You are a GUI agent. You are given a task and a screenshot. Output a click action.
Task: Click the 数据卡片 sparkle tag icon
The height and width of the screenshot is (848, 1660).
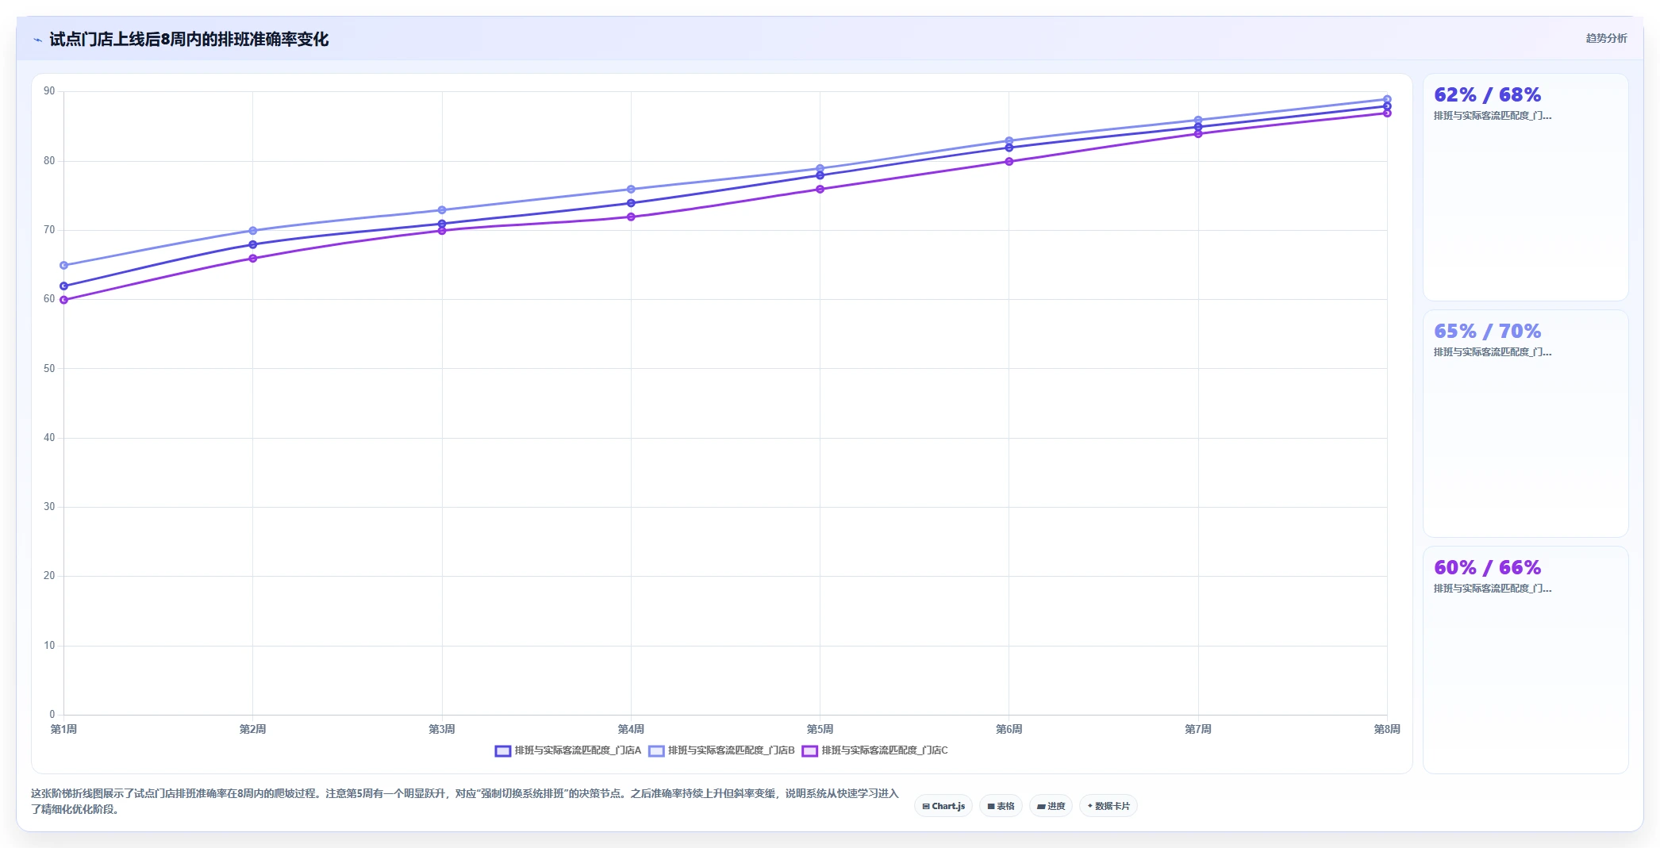[x=1090, y=806]
